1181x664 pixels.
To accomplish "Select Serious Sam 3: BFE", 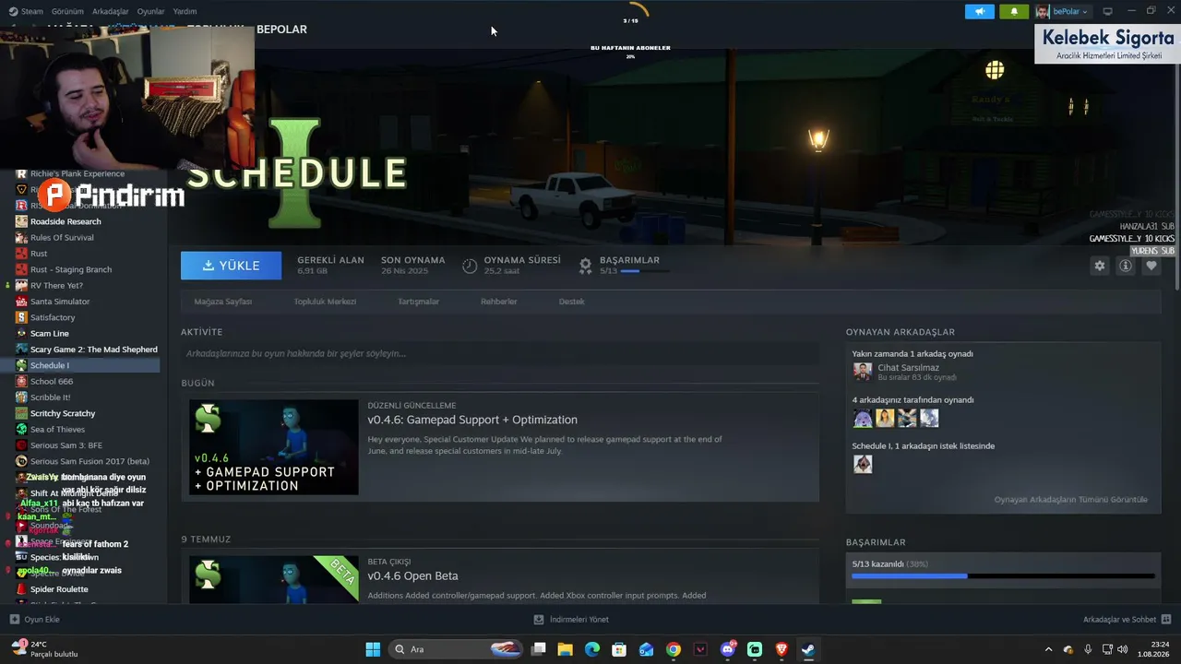I will coord(66,445).
